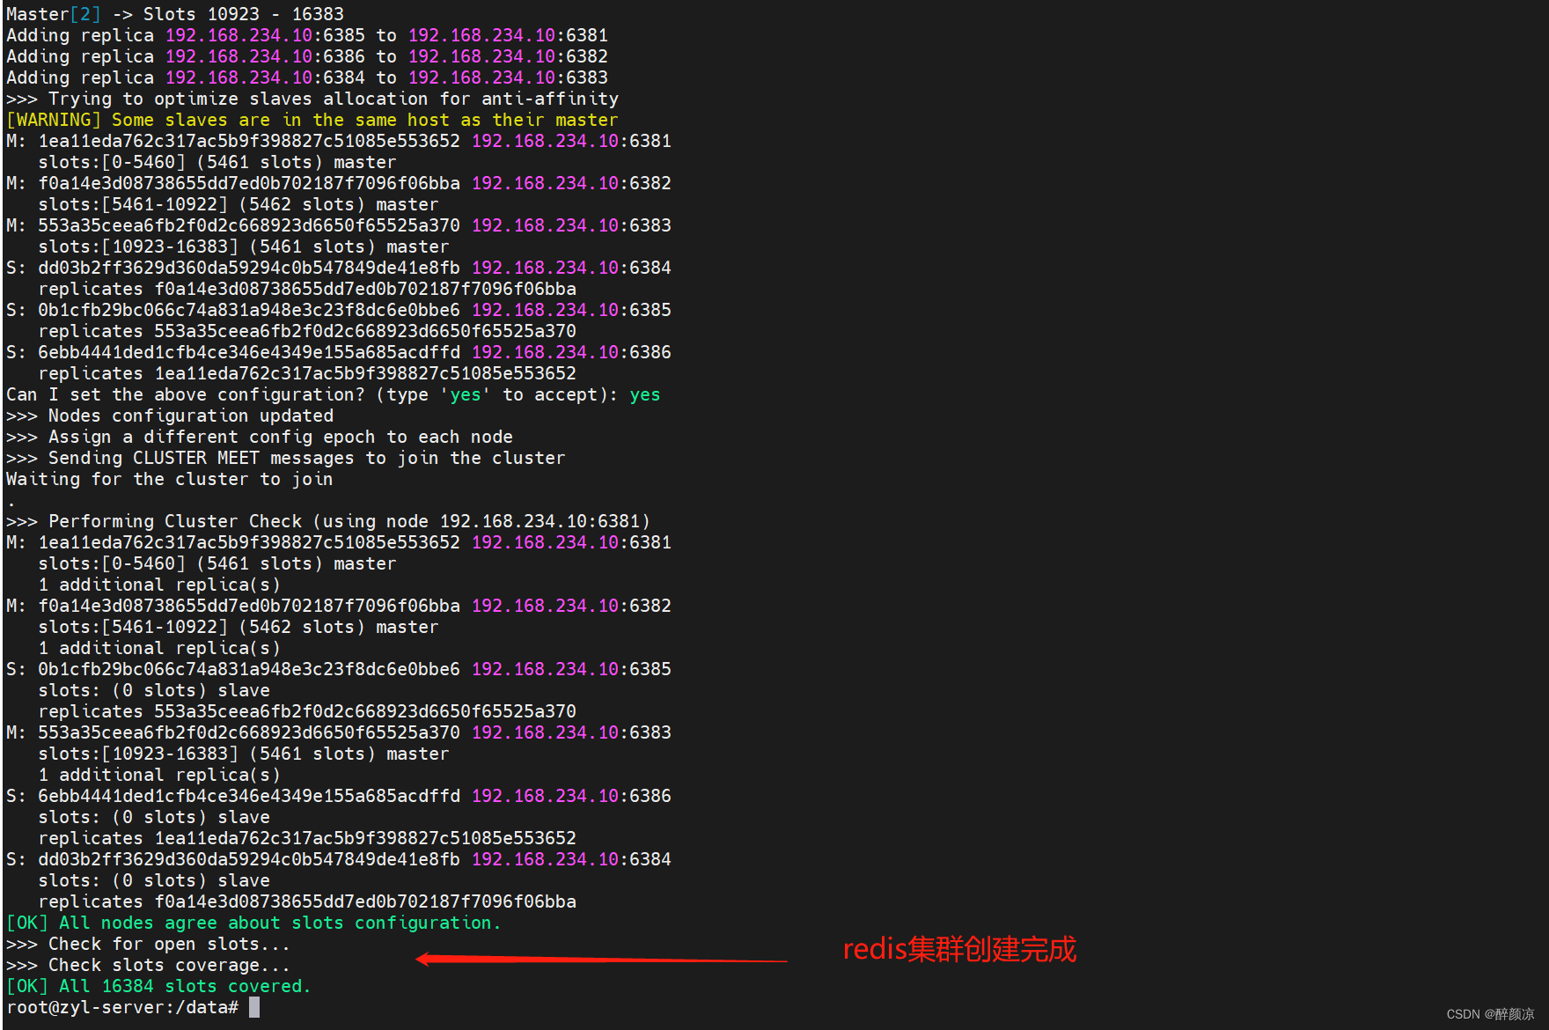Click '[OK] All 16384 slots covered.' line
The image size is (1549, 1030).
tap(158, 986)
